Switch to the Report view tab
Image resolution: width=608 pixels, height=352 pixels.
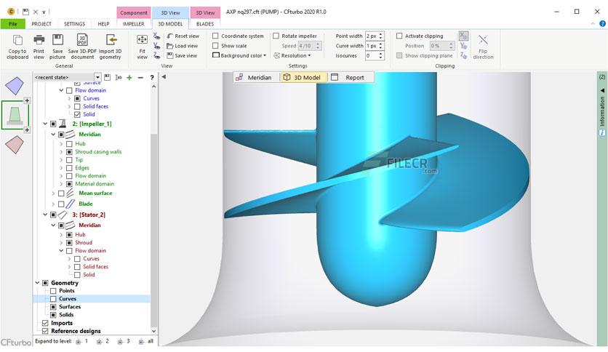[x=349, y=77]
